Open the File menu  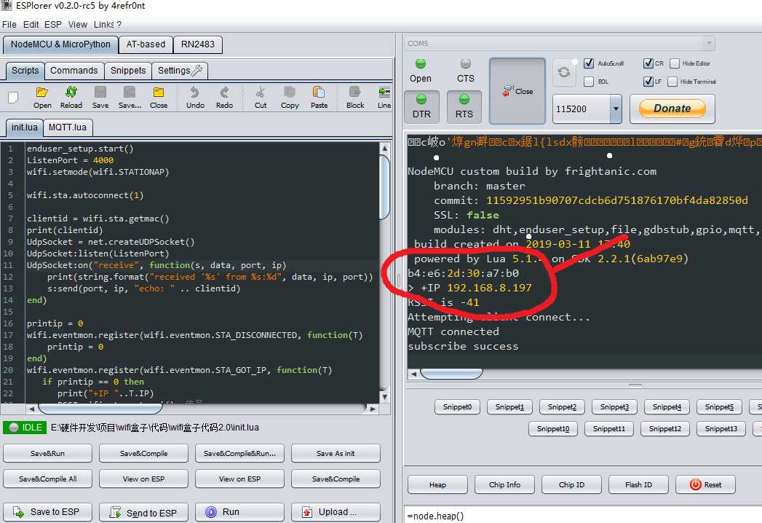(9, 24)
